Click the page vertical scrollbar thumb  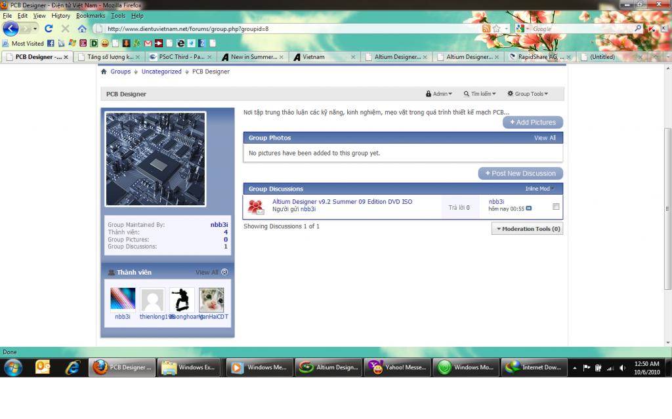coord(667,209)
